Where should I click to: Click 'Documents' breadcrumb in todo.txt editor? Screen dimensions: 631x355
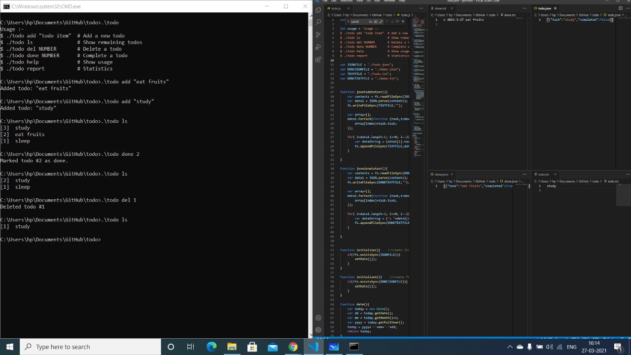[x=567, y=181]
